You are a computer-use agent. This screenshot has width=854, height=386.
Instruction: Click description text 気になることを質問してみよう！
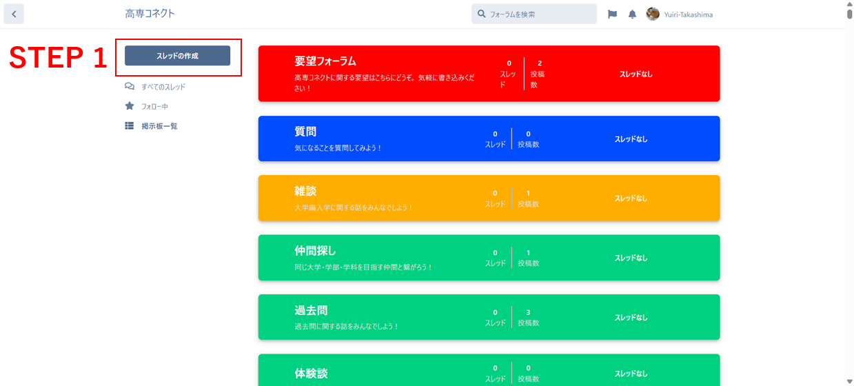338,148
